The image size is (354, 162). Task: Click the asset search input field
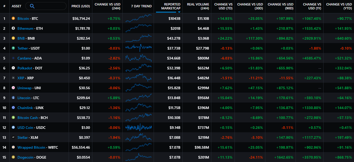[50, 6]
